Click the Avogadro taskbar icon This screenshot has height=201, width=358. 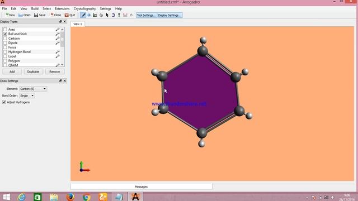coord(135,197)
